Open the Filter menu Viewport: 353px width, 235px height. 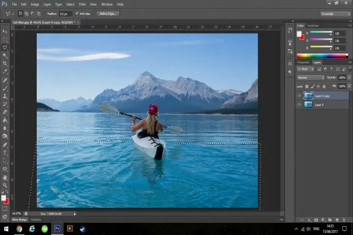82,4
